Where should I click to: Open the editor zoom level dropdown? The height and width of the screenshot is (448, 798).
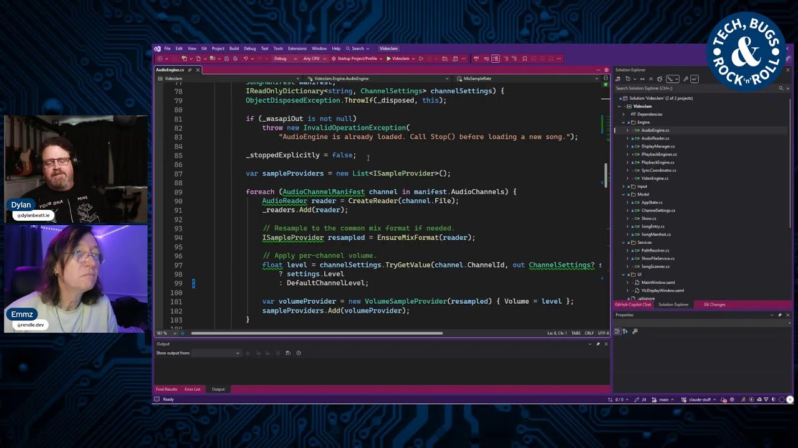tap(166, 334)
